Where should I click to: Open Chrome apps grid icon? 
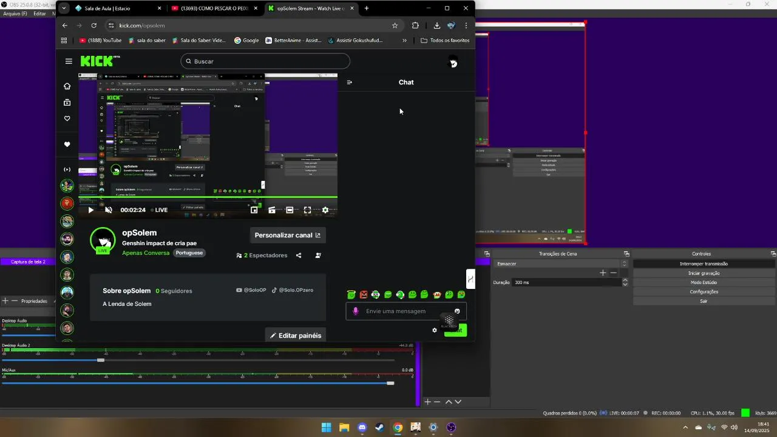point(64,41)
